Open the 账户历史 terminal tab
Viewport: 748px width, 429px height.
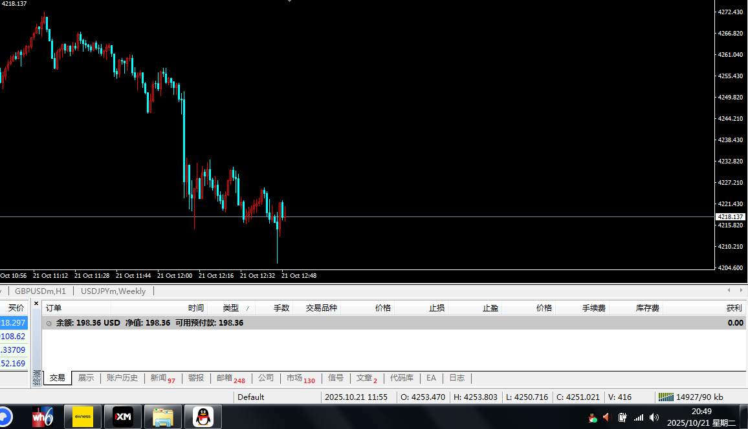(x=122, y=378)
